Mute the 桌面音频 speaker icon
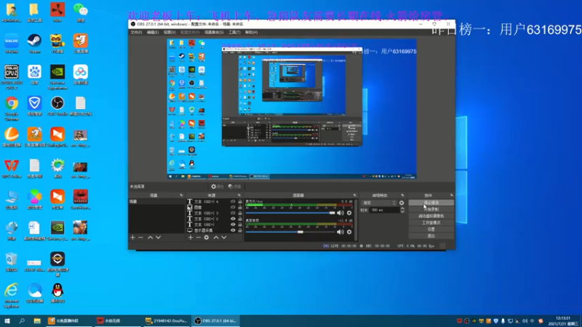Screen dimensions: 582x327 point(340,232)
